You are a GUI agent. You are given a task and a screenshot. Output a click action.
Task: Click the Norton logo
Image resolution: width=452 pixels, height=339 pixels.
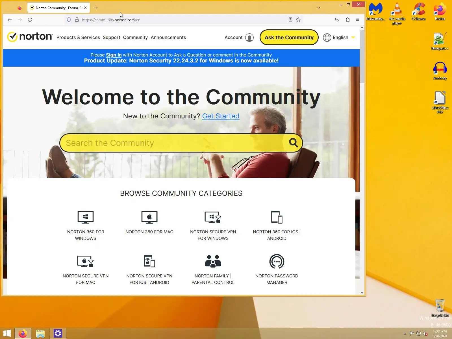pos(30,37)
